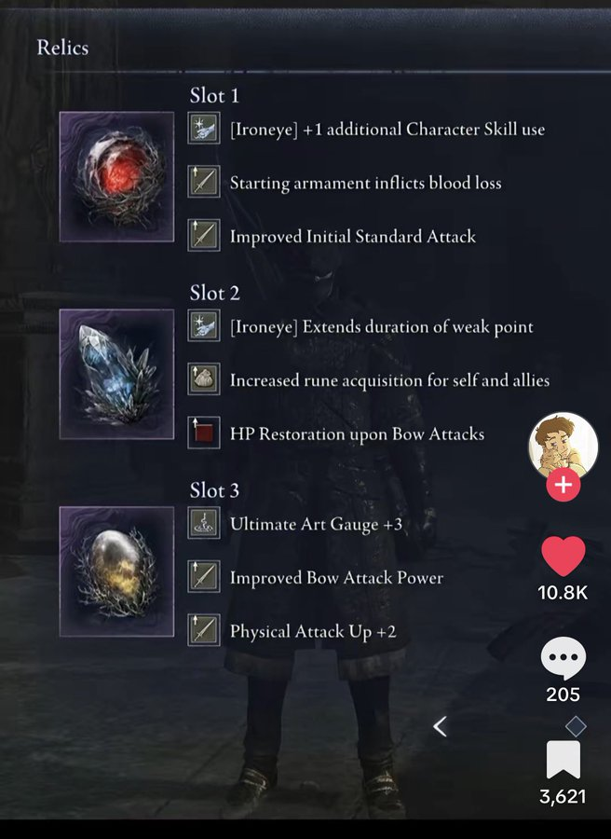Image resolution: width=611 pixels, height=839 pixels.
Task: Follow creator with red plus button
Action: tap(563, 485)
